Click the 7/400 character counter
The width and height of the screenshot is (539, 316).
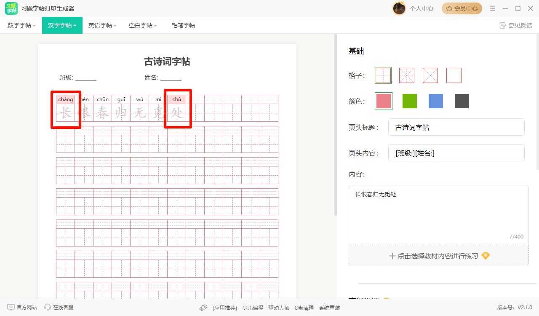[516, 237]
